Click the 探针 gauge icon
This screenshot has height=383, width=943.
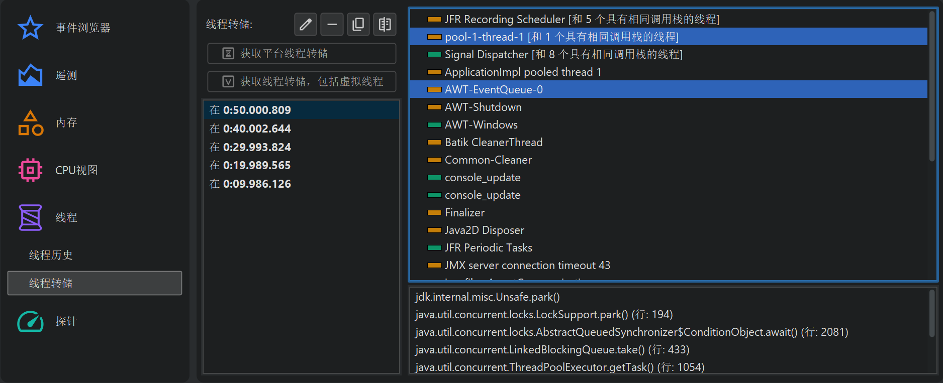point(30,321)
